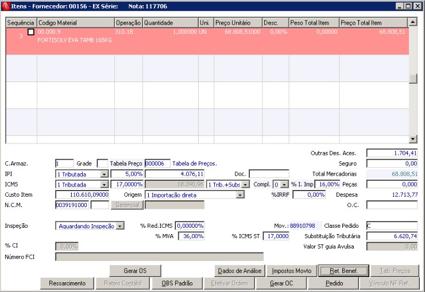Click the Gerar OS button

pos(135,271)
